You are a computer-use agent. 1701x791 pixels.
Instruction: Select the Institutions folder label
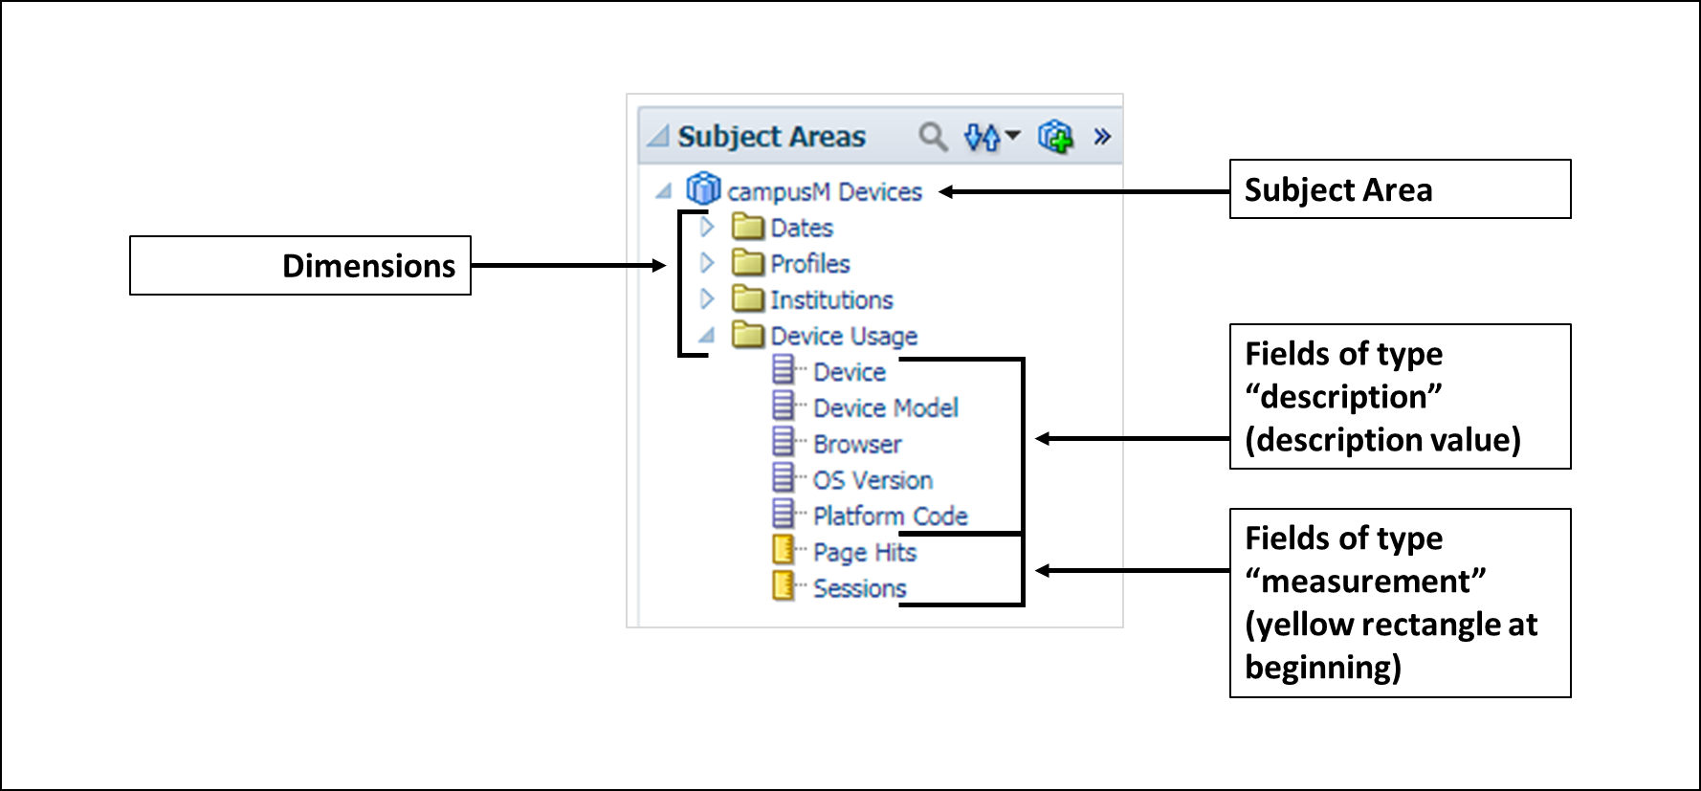click(831, 300)
